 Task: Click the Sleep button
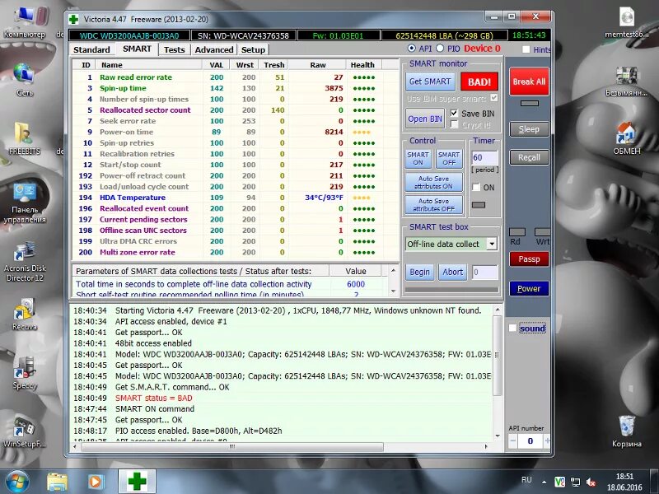529,129
